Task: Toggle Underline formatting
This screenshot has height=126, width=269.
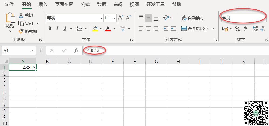Action: click(x=65, y=29)
